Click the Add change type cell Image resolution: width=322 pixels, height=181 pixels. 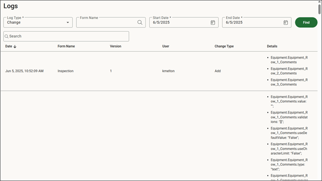218,71
